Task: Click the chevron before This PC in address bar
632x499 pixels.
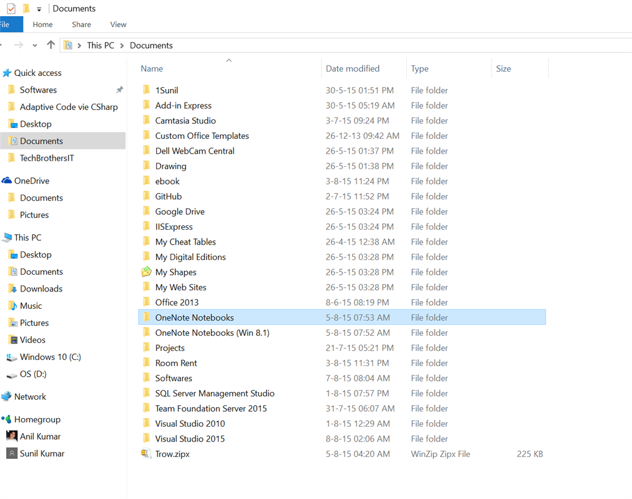Action: [80, 46]
